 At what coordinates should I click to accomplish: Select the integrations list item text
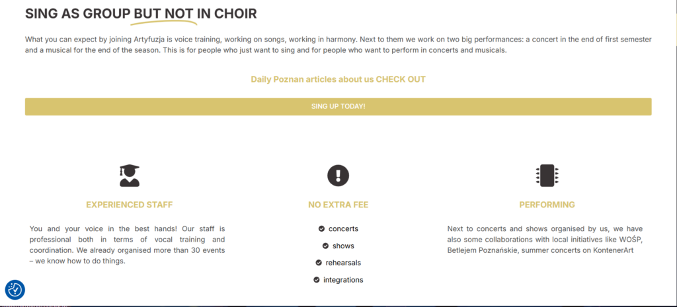343,280
